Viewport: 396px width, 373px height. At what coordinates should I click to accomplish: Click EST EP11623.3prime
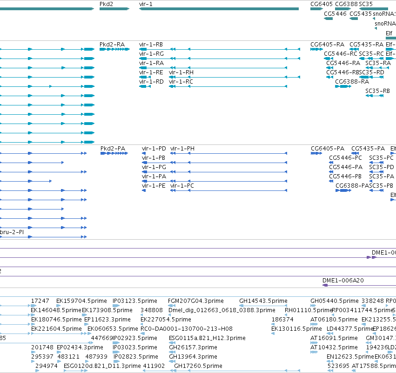107,320
